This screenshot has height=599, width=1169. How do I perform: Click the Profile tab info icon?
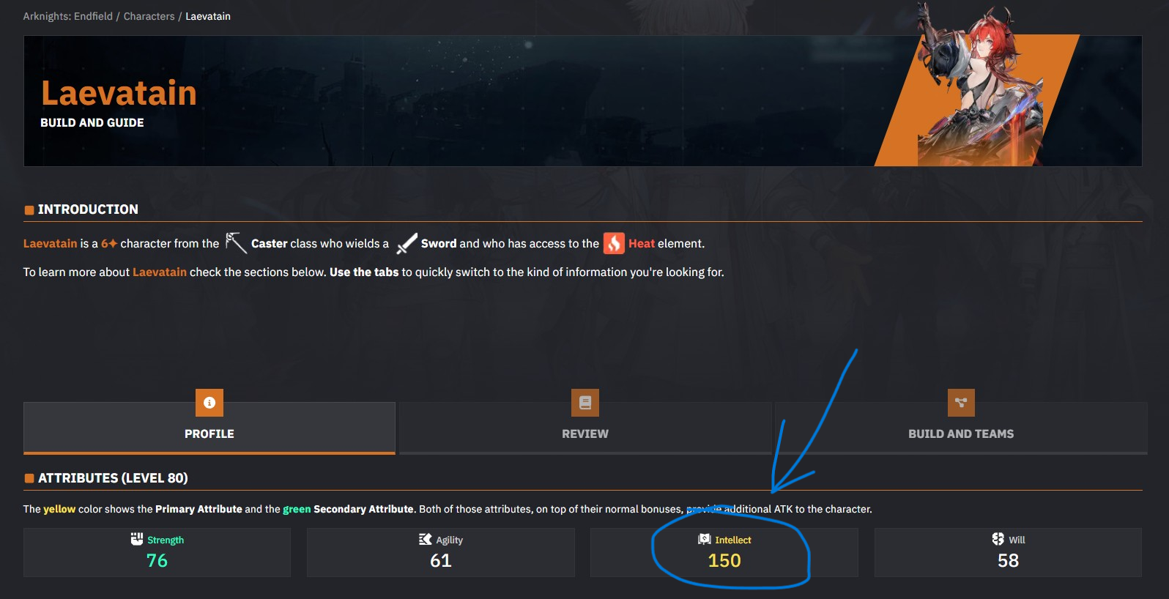209,403
